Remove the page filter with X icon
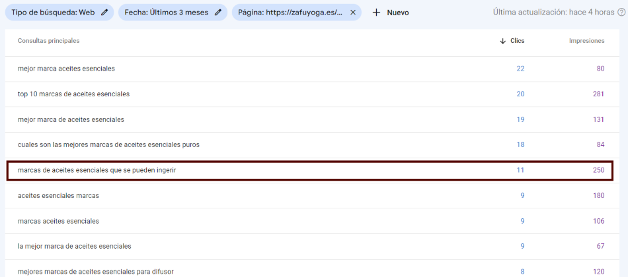628x277 pixels. pos(353,13)
